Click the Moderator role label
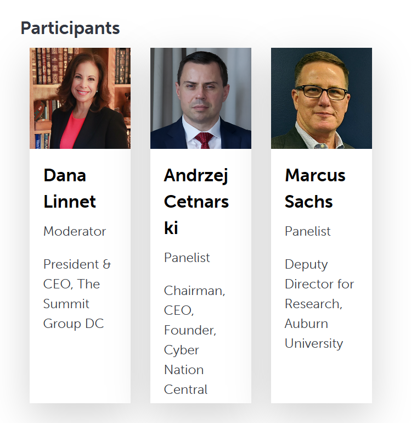This screenshot has height=423, width=411. 75,231
